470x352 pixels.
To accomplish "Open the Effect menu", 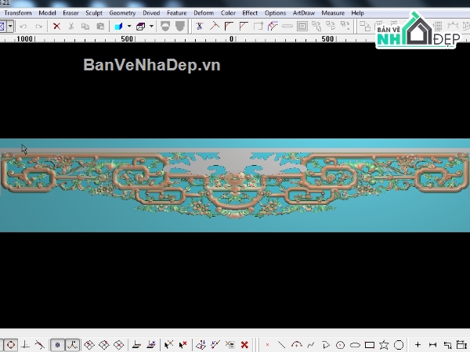I will (250, 13).
